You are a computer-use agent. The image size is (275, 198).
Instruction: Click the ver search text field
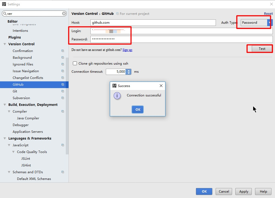click(x=34, y=13)
